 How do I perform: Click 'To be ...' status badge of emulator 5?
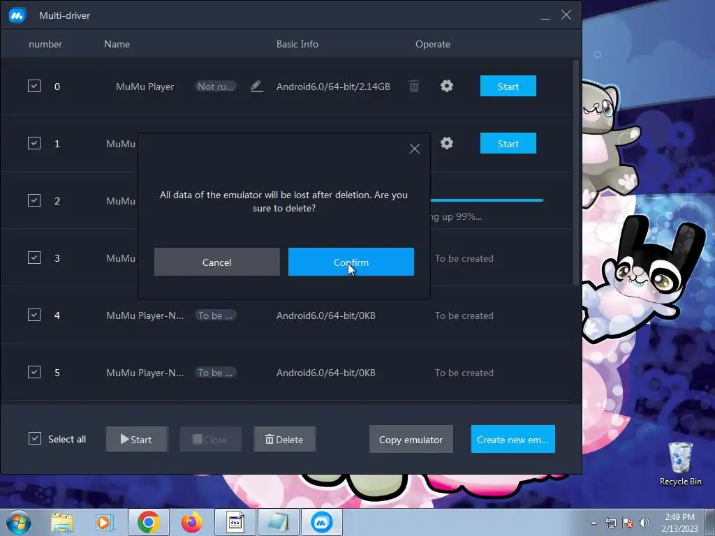[x=216, y=373]
